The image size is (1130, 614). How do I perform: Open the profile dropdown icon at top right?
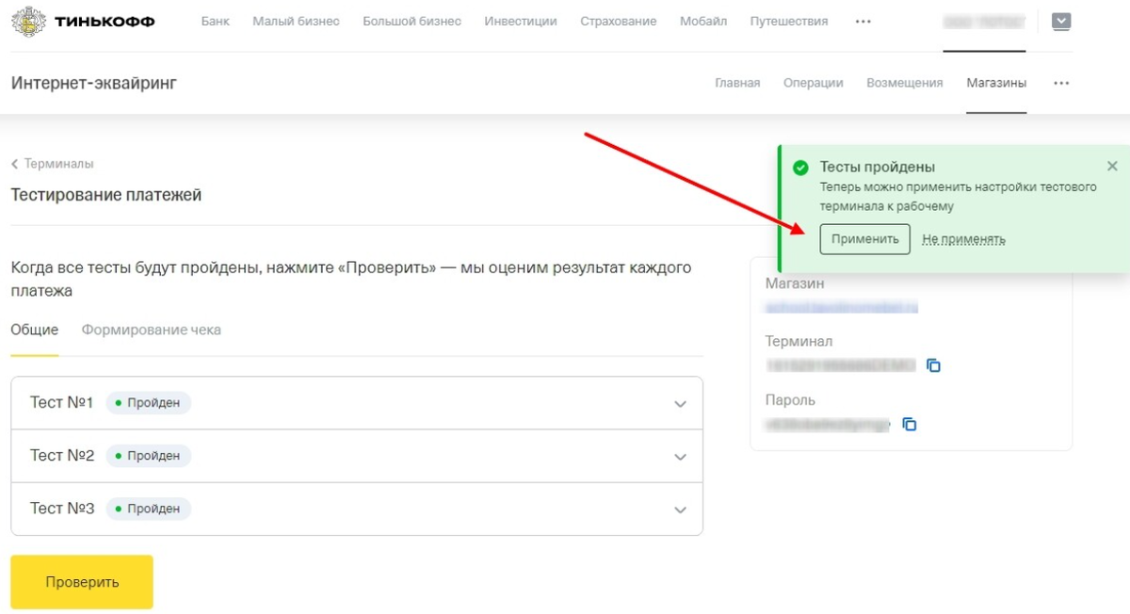pyautogui.click(x=1061, y=21)
